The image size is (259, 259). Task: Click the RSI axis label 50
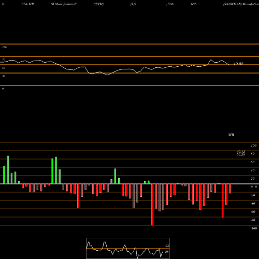[4, 68]
